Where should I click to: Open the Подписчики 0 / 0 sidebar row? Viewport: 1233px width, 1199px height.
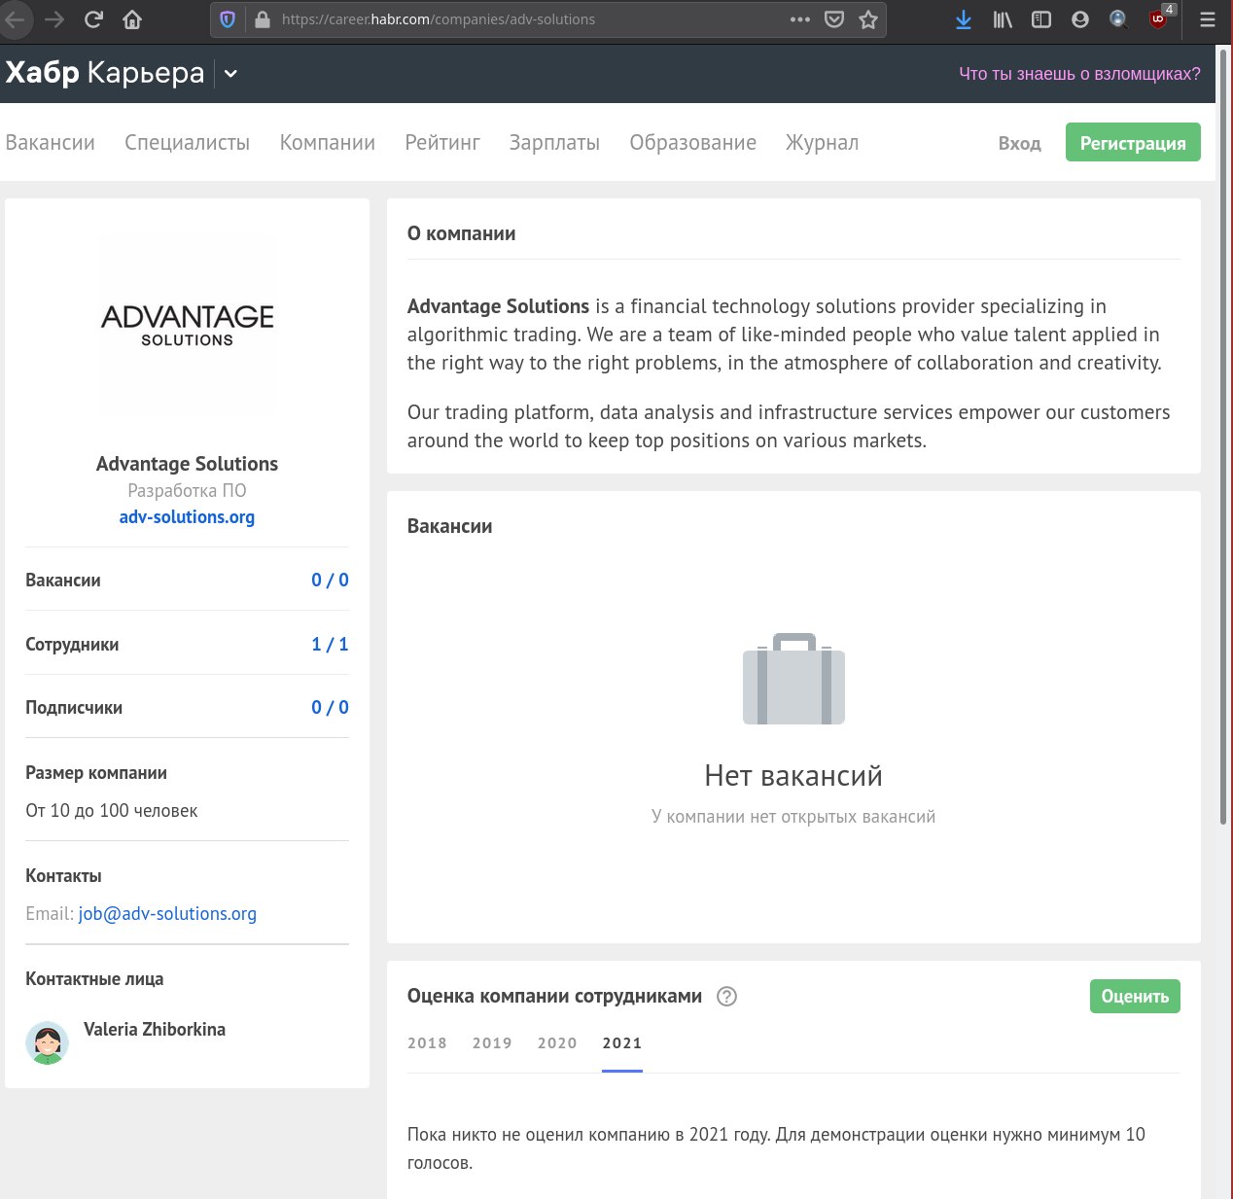tap(187, 708)
